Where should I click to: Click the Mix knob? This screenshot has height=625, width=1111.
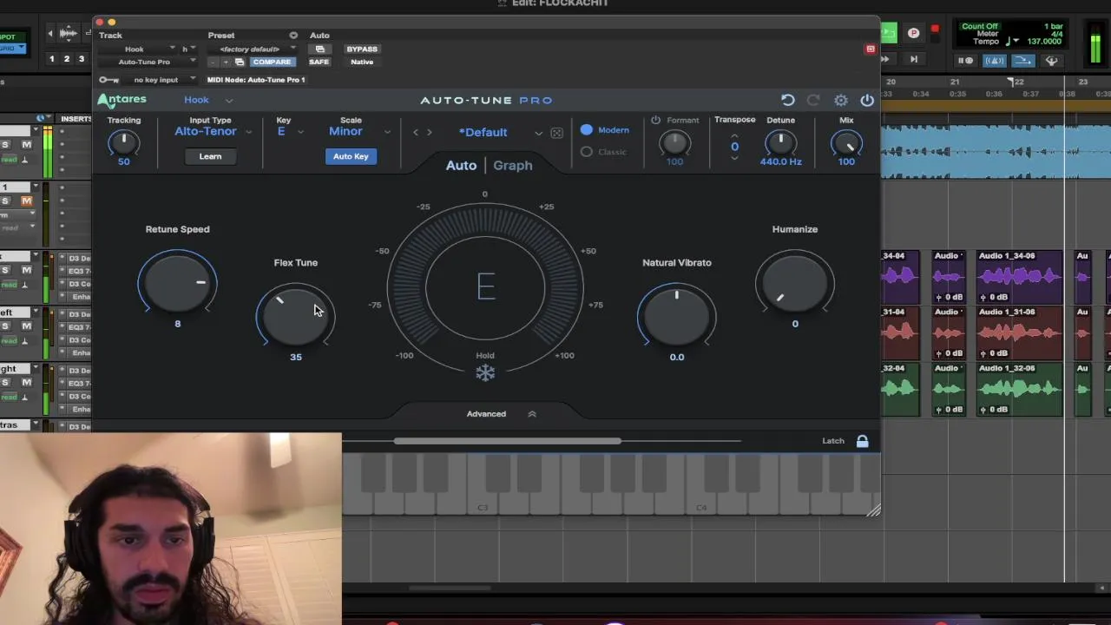(x=846, y=142)
